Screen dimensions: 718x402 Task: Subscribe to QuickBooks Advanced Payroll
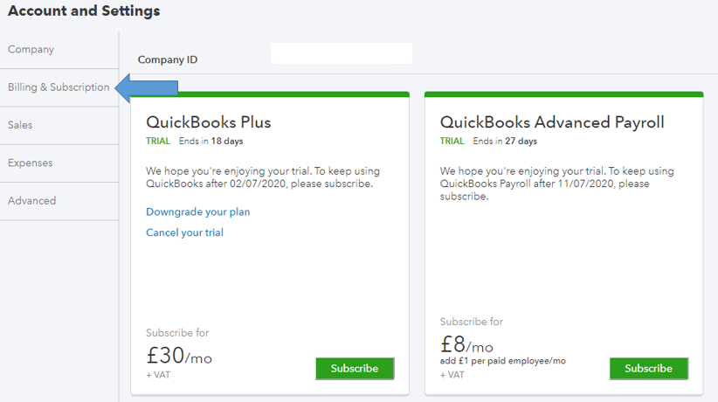648,368
